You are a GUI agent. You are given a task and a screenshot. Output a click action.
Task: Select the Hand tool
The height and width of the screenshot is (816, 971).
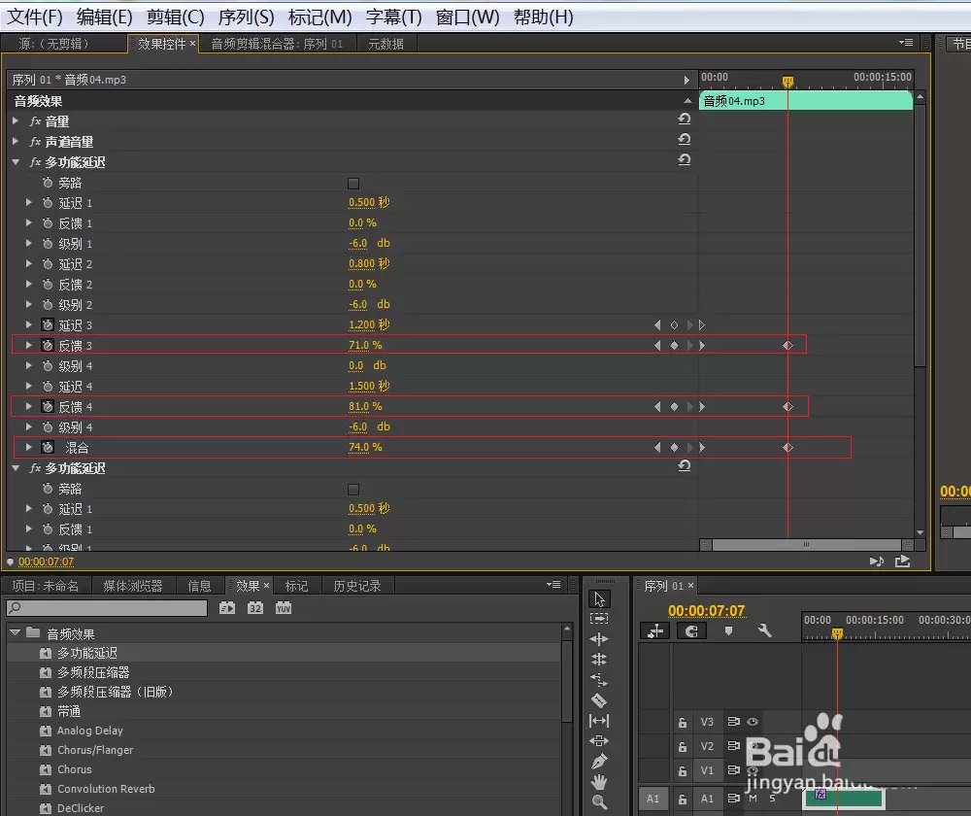click(599, 781)
